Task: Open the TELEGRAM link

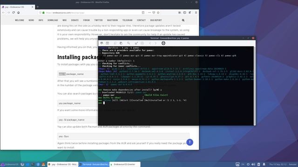Action: tap(127, 20)
